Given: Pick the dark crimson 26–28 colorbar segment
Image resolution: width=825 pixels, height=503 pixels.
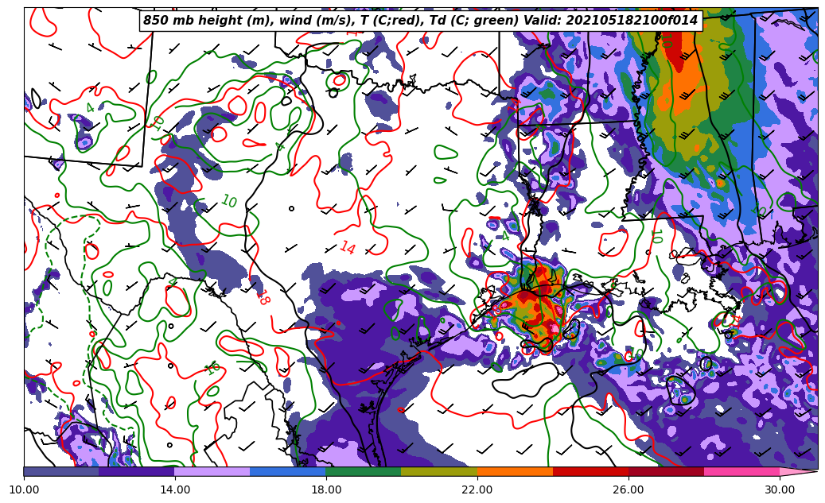Looking at the screenshot, I should coord(666,471).
